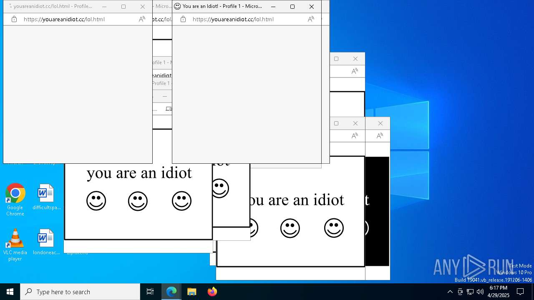The width and height of the screenshot is (534, 300).
Task: Minimize the left Edge window
Action: 104,6
